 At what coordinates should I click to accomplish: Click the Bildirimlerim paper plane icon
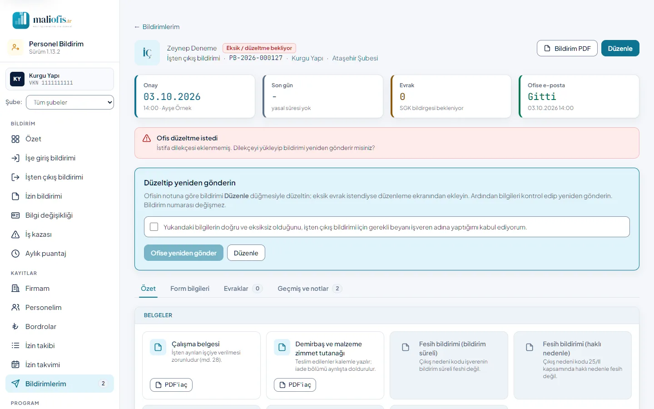click(15, 384)
